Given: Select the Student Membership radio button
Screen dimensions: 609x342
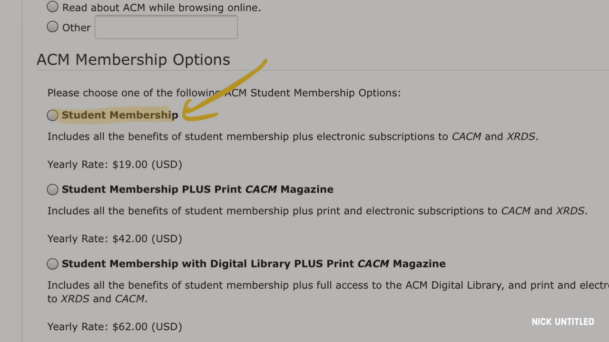Looking at the screenshot, I should point(52,115).
